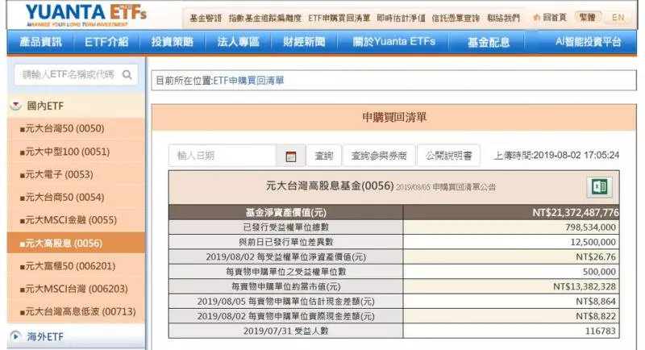The width and height of the screenshot is (645, 350).
Task: Open the 財經新聞 menu
Action: pos(304,42)
